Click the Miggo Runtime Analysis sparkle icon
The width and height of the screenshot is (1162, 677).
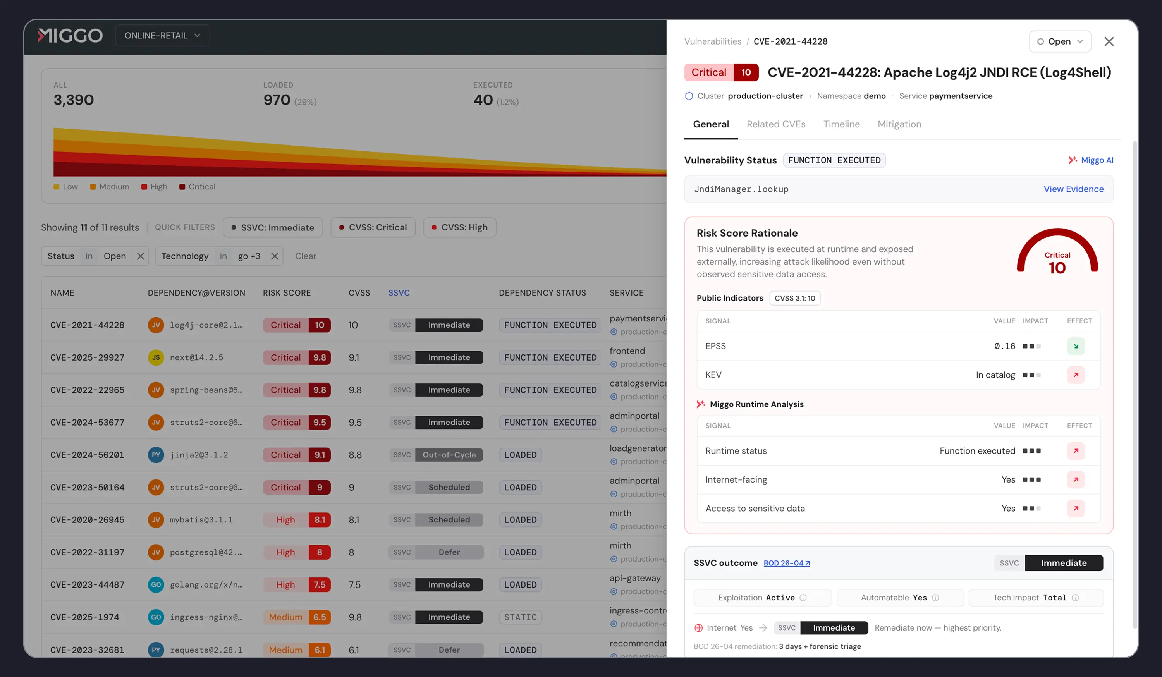tap(700, 404)
